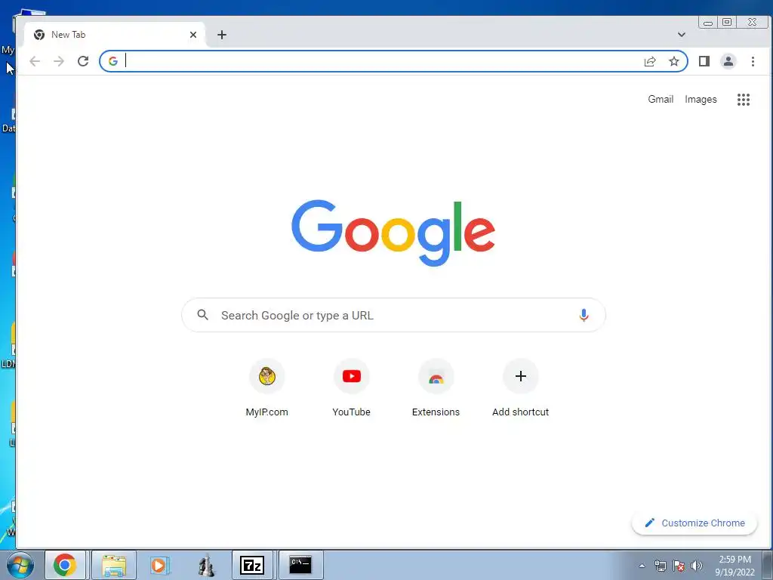Viewport: 773px width, 580px height.
Task: Open the Chrome three-dot menu
Action: pyautogui.click(x=753, y=61)
